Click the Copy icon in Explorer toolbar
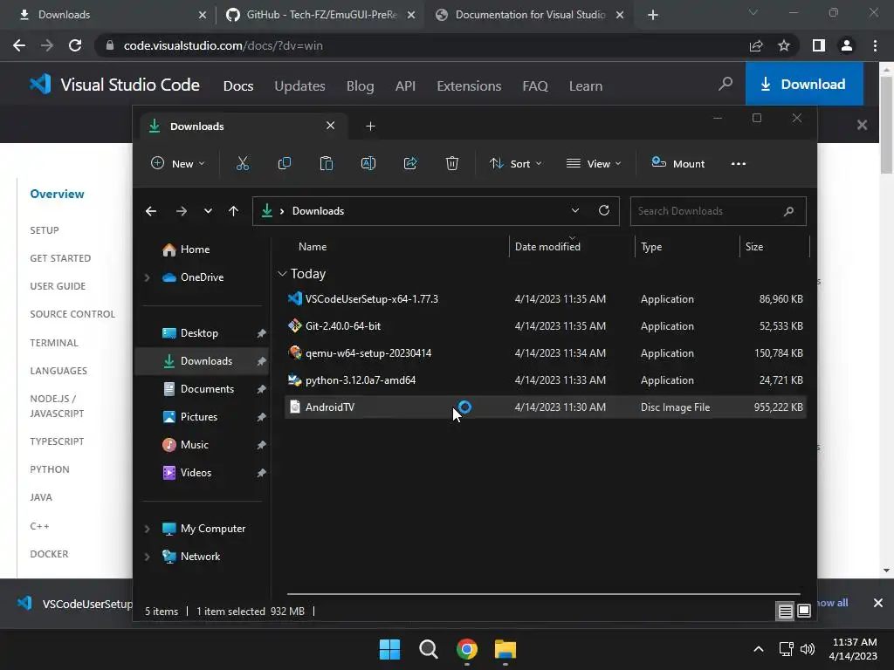This screenshot has width=894, height=670. click(x=284, y=163)
